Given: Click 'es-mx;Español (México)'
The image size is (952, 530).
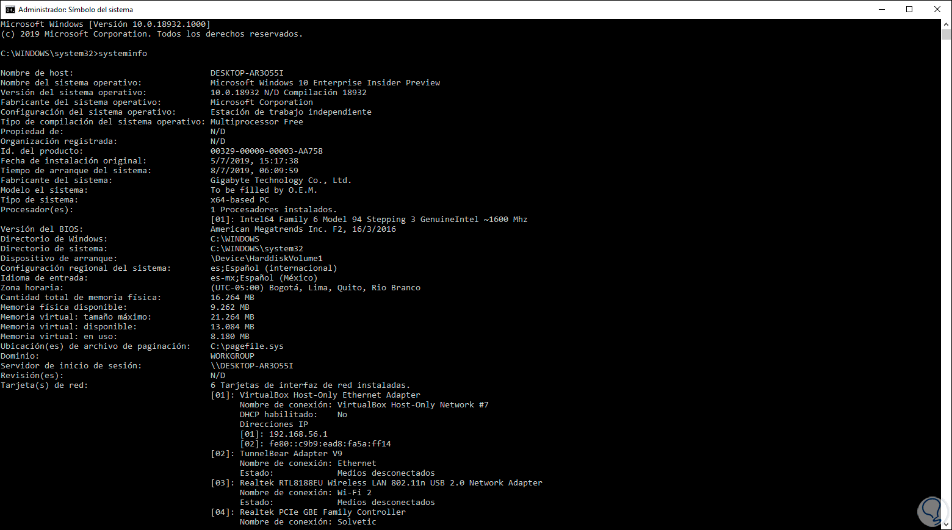Looking at the screenshot, I should coord(264,278).
